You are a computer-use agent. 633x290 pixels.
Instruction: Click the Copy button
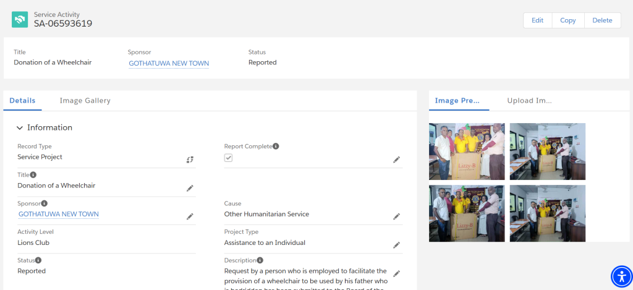pos(568,20)
